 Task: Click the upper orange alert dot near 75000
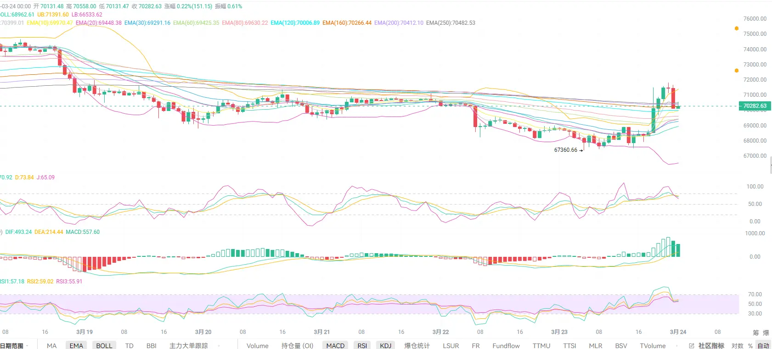[x=737, y=28]
